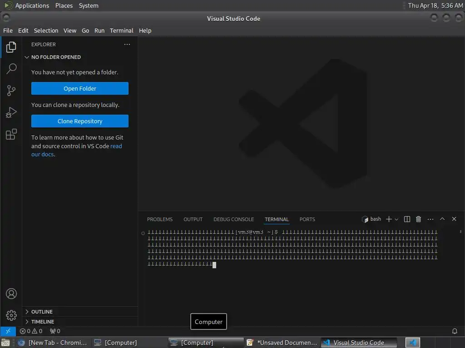This screenshot has width=465, height=348.
Task: Open the Search view icon
Action: pos(11,69)
